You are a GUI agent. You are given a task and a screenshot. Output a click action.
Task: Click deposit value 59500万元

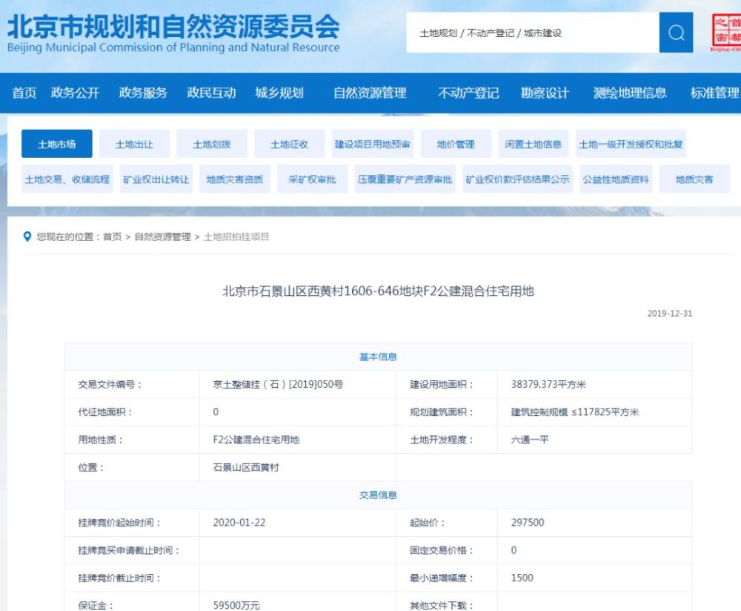click(236, 605)
